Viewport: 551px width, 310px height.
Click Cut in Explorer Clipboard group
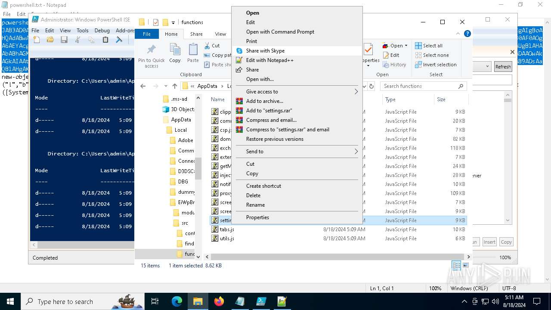pyautogui.click(x=212, y=46)
